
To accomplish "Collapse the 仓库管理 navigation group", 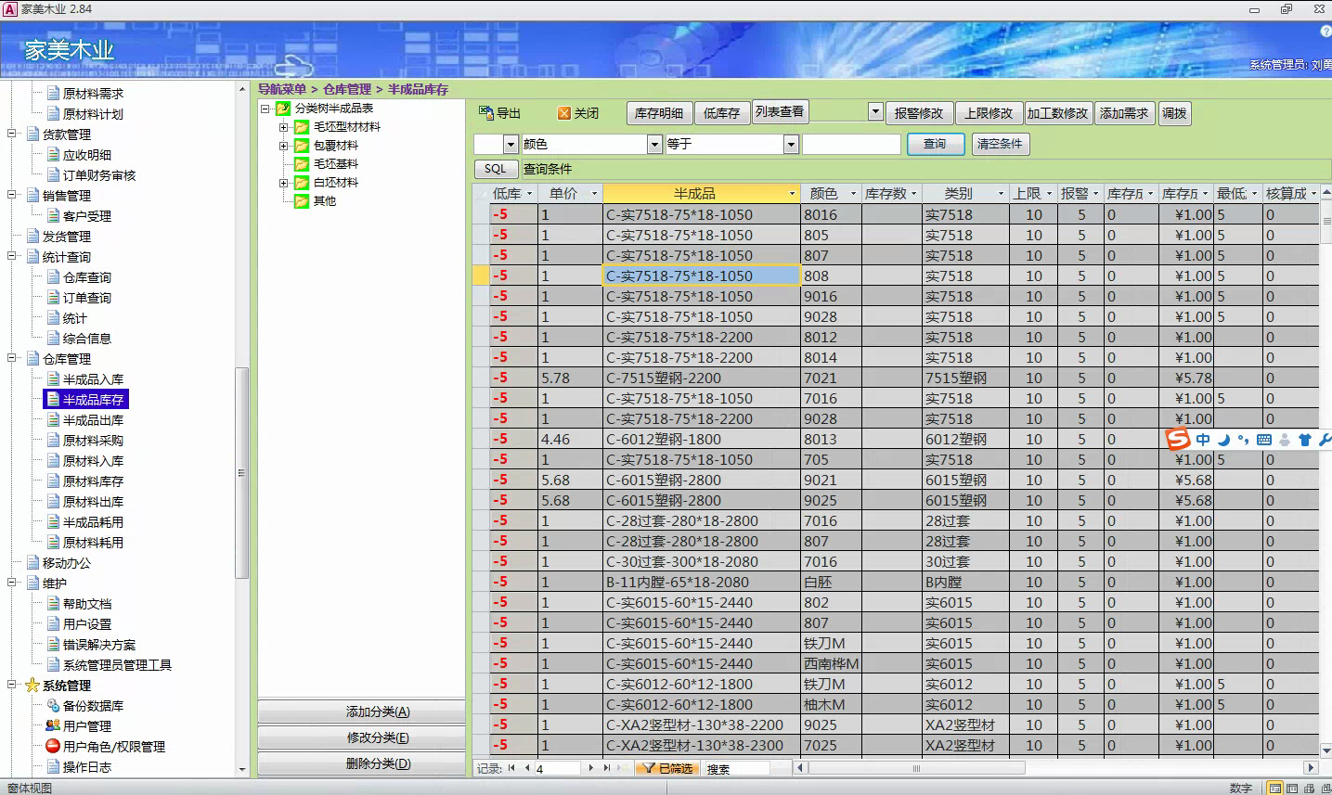I will [x=12, y=358].
